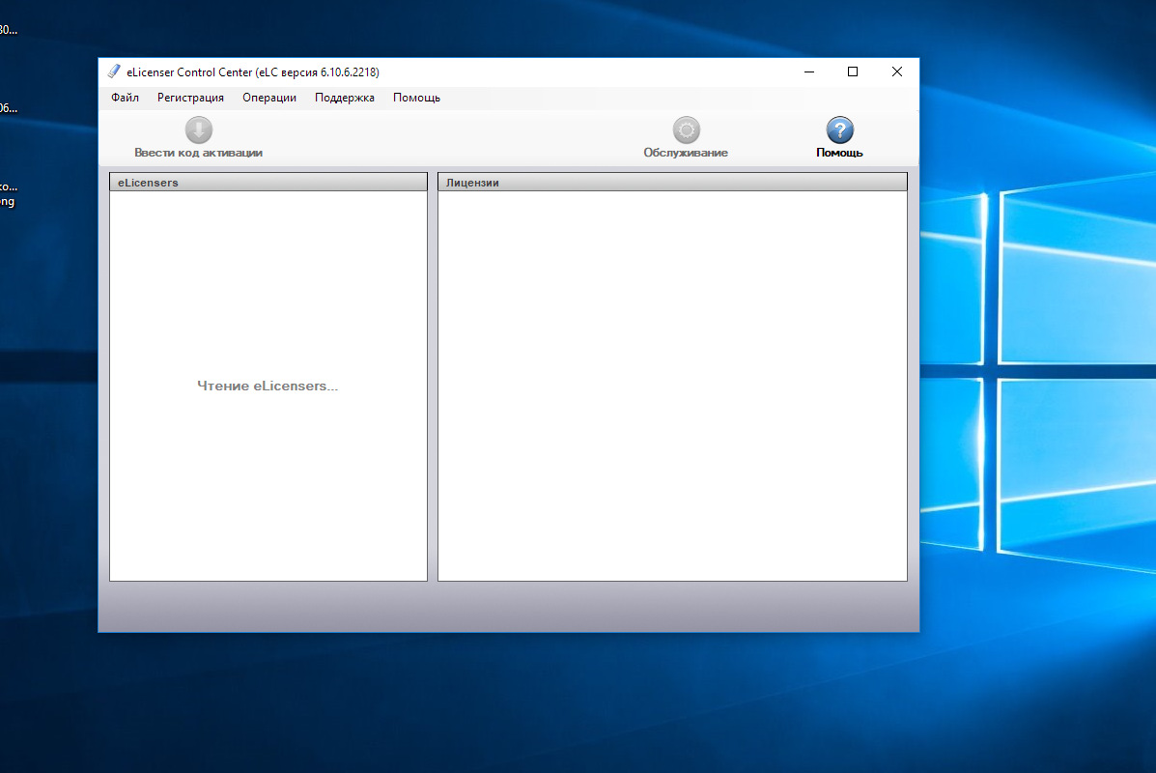Screen dimensions: 1156x773
Task: Click the bold 'Помощь' label under question icon
Action: click(839, 153)
